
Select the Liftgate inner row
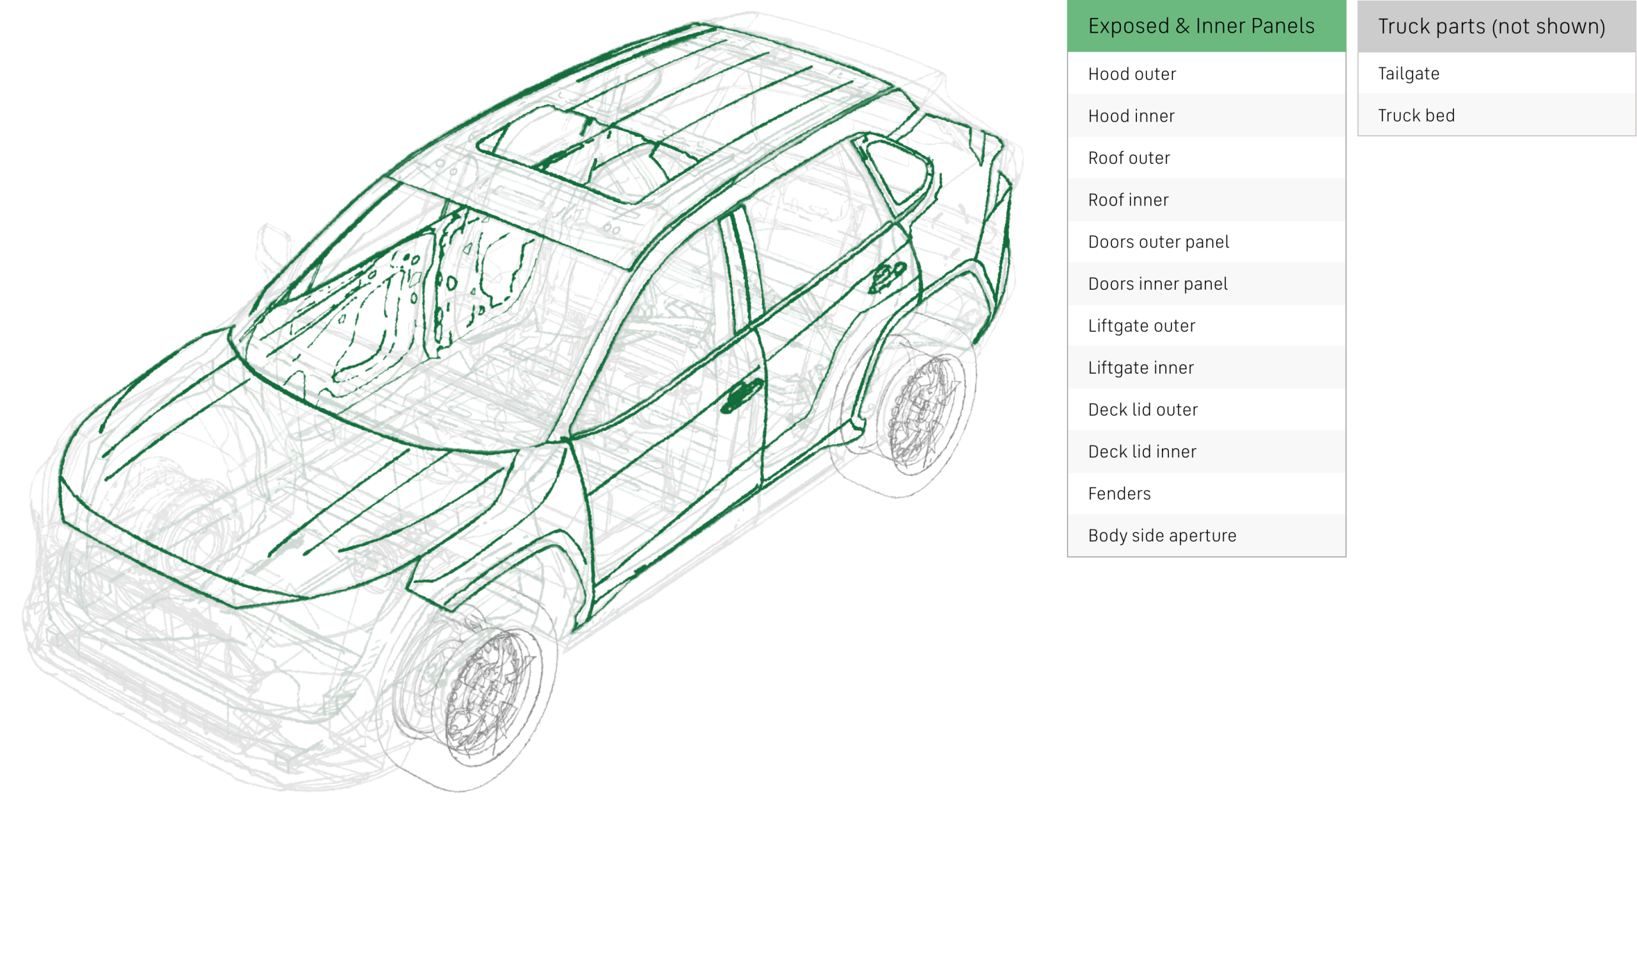click(1205, 367)
